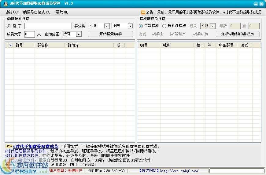Click the 年龄 maximum age field

tap(254, 26)
